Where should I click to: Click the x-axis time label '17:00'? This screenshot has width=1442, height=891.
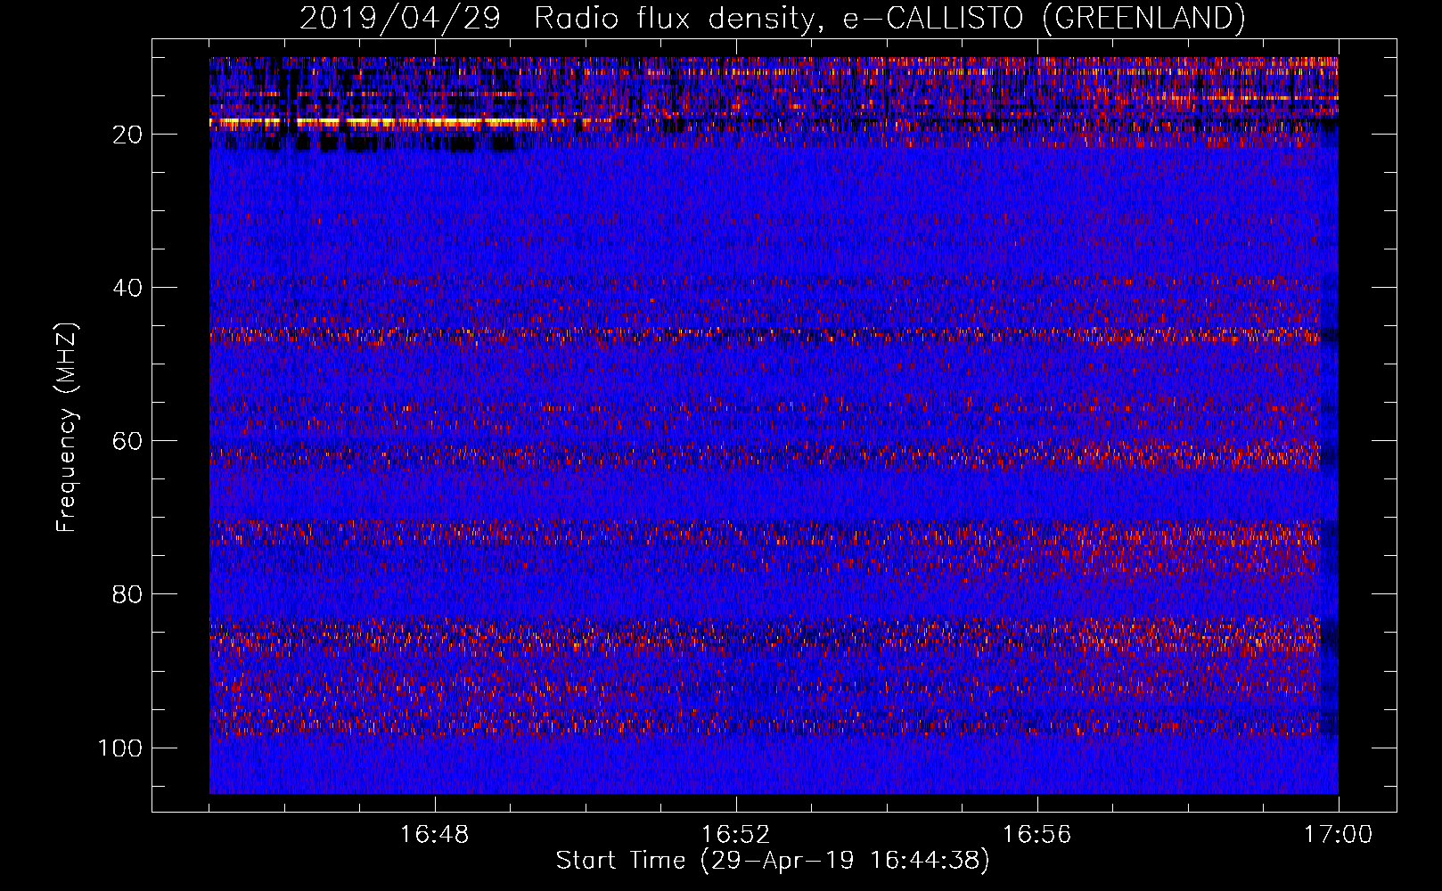(x=1339, y=835)
